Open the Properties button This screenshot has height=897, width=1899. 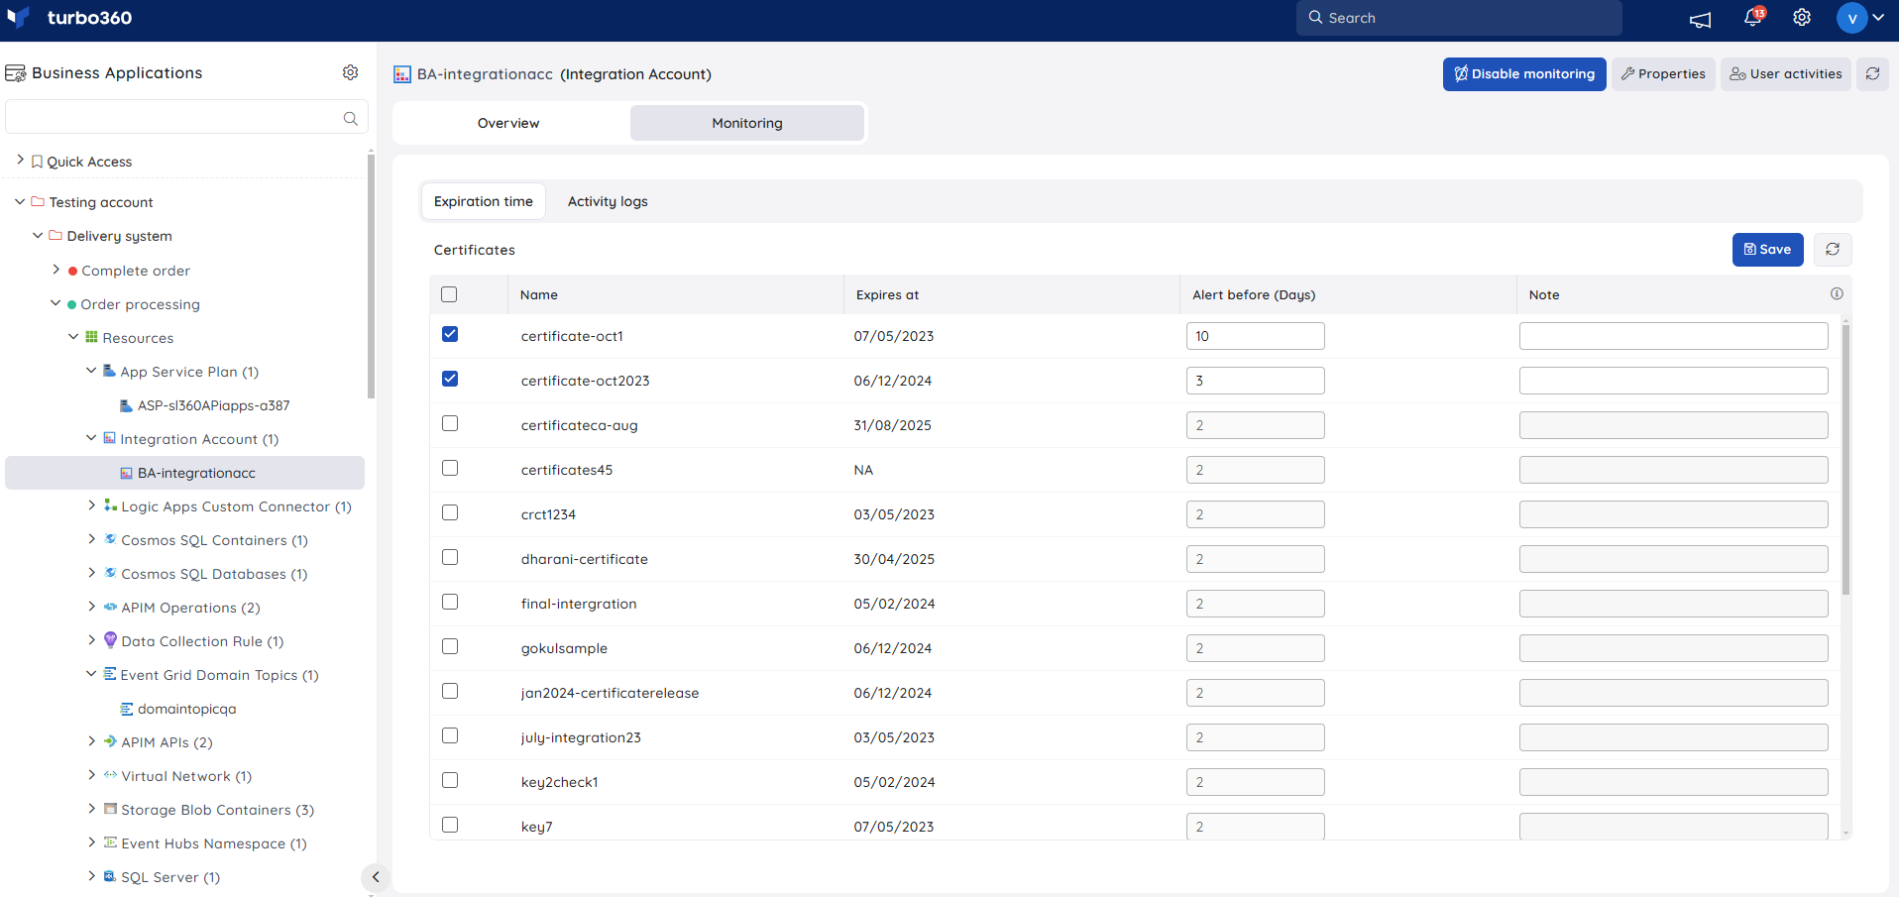[1663, 74]
